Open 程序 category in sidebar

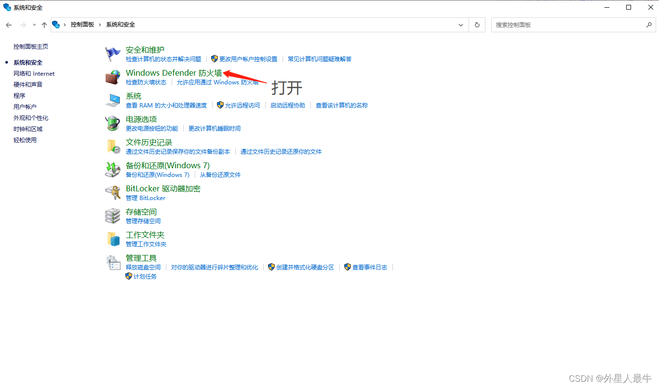[x=19, y=96]
